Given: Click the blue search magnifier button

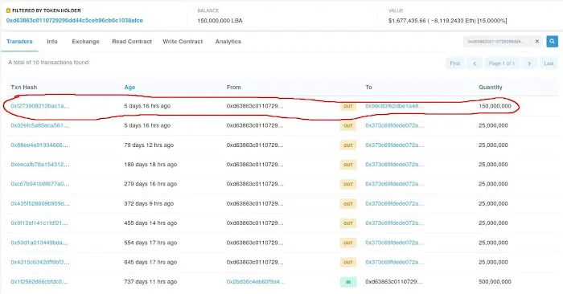Looking at the screenshot, I should pyautogui.click(x=552, y=42).
